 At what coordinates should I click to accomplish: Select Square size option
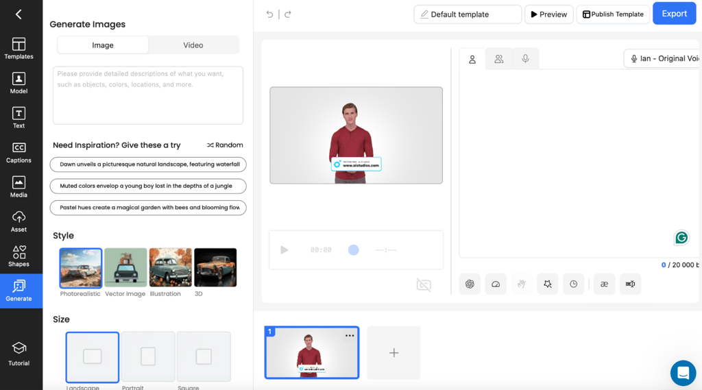[204, 357]
